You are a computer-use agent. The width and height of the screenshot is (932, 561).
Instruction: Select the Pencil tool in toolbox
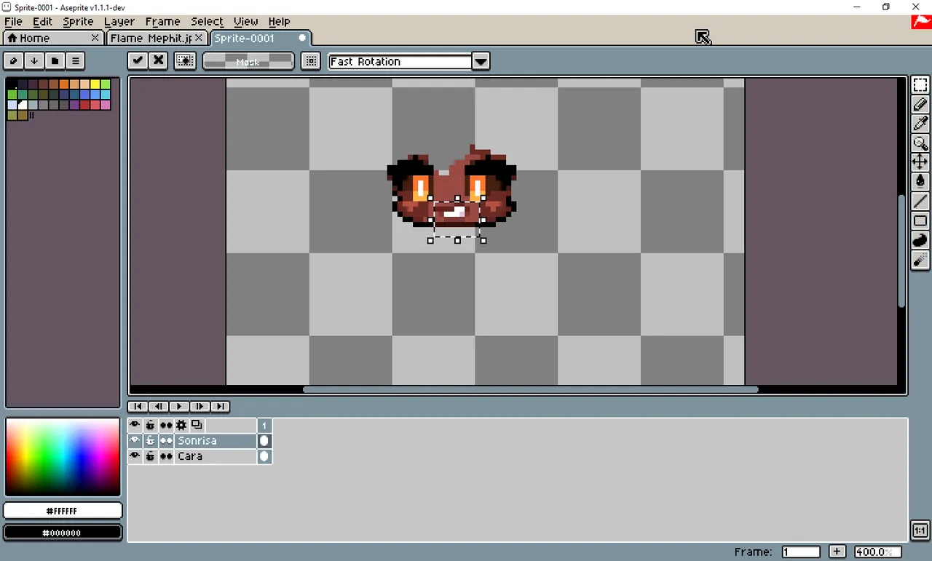(920, 105)
